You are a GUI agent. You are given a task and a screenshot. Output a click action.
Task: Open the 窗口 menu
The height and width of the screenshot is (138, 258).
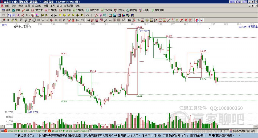point(59,6)
